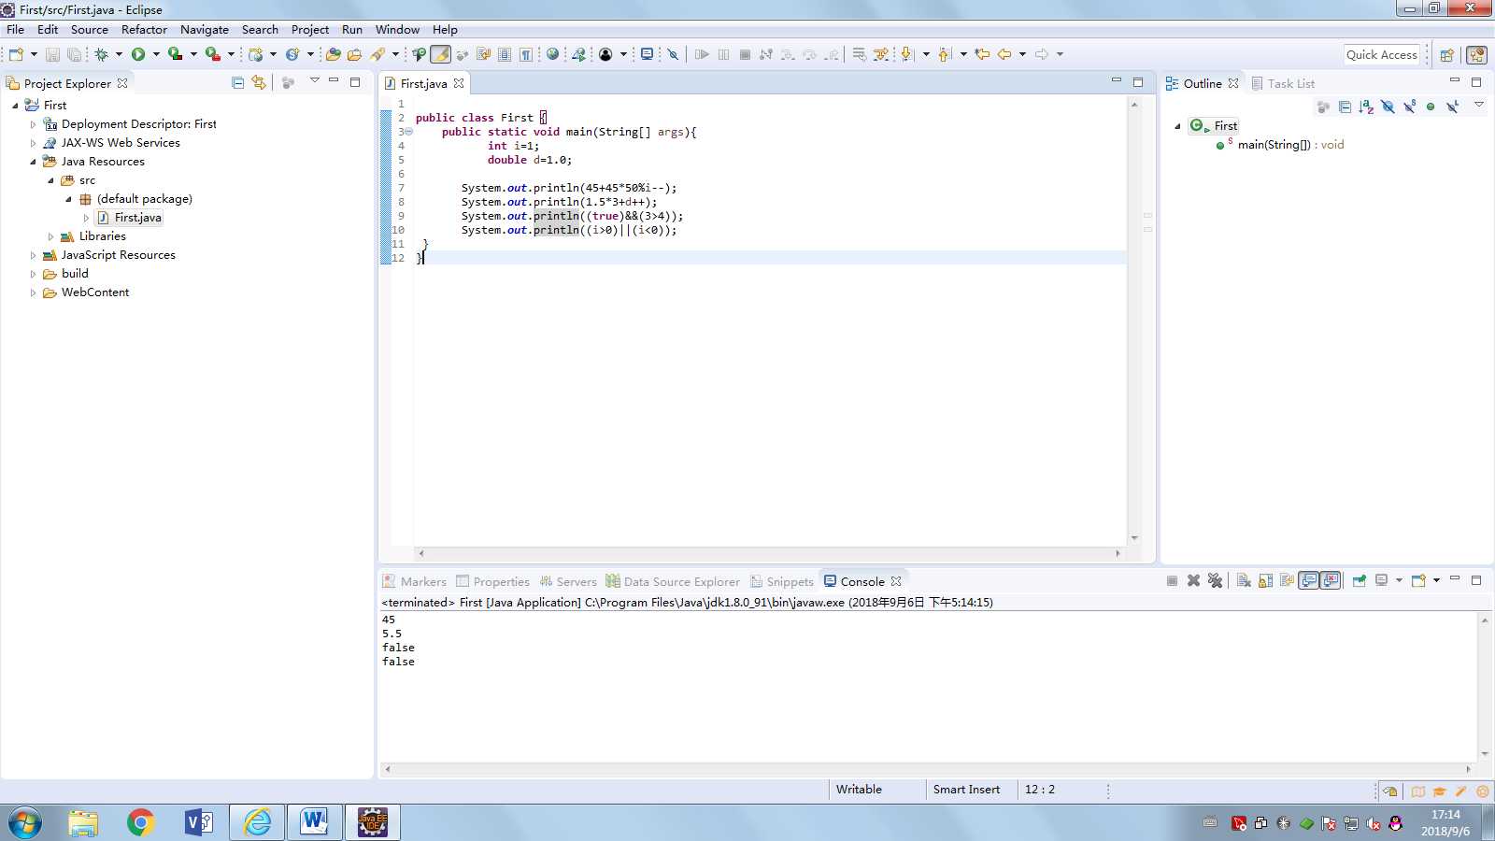Toggle Hide Static Members in Outline
Viewport: 1495px width, 841px height.
(x=1409, y=107)
